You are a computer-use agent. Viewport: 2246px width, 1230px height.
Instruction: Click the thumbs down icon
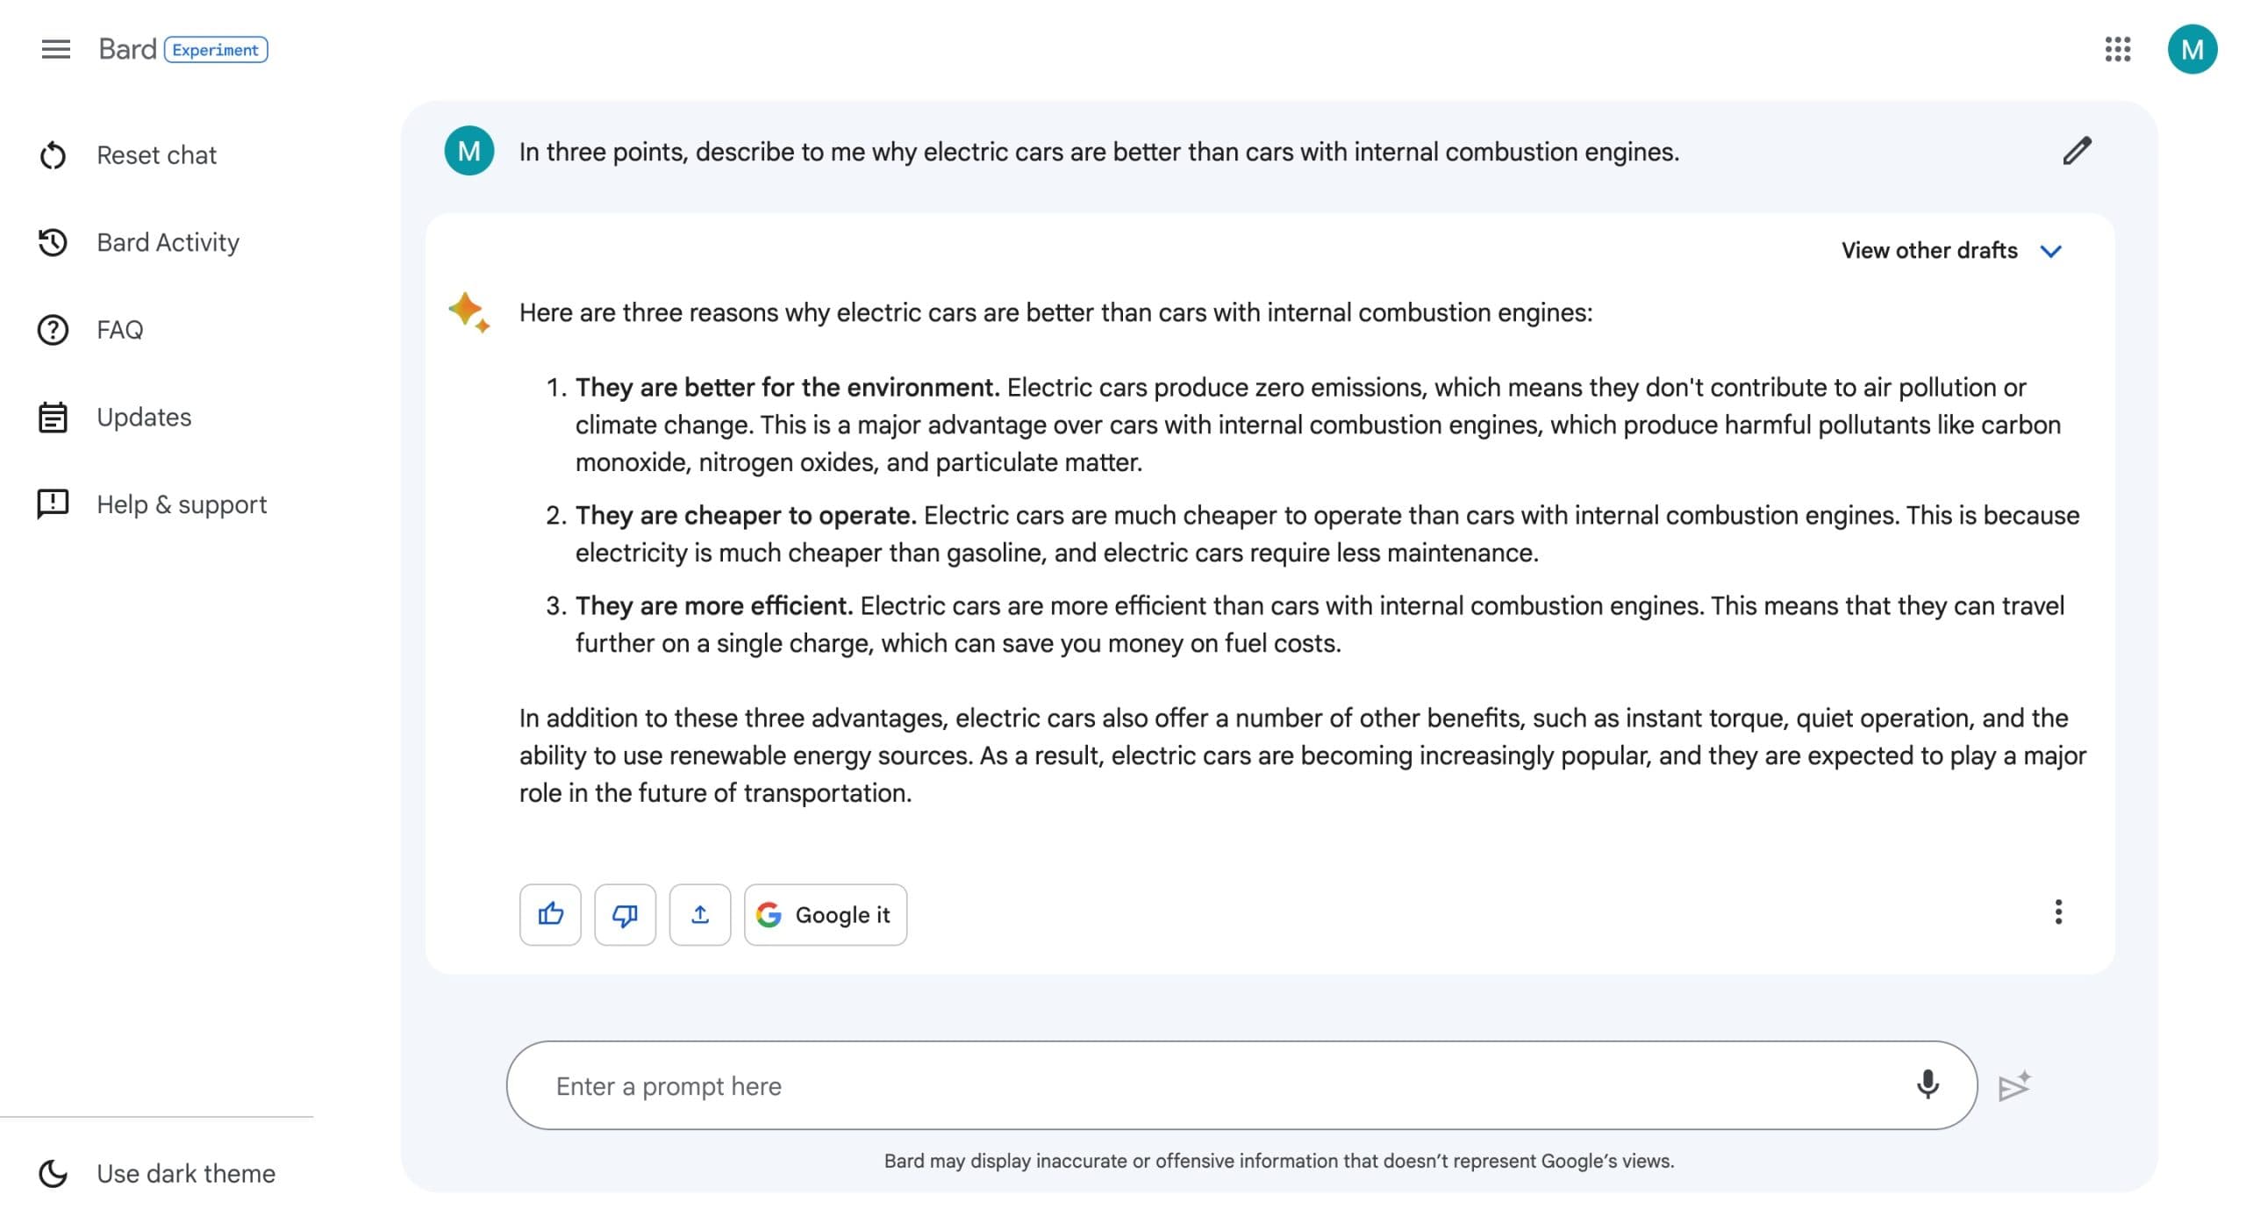624,913
